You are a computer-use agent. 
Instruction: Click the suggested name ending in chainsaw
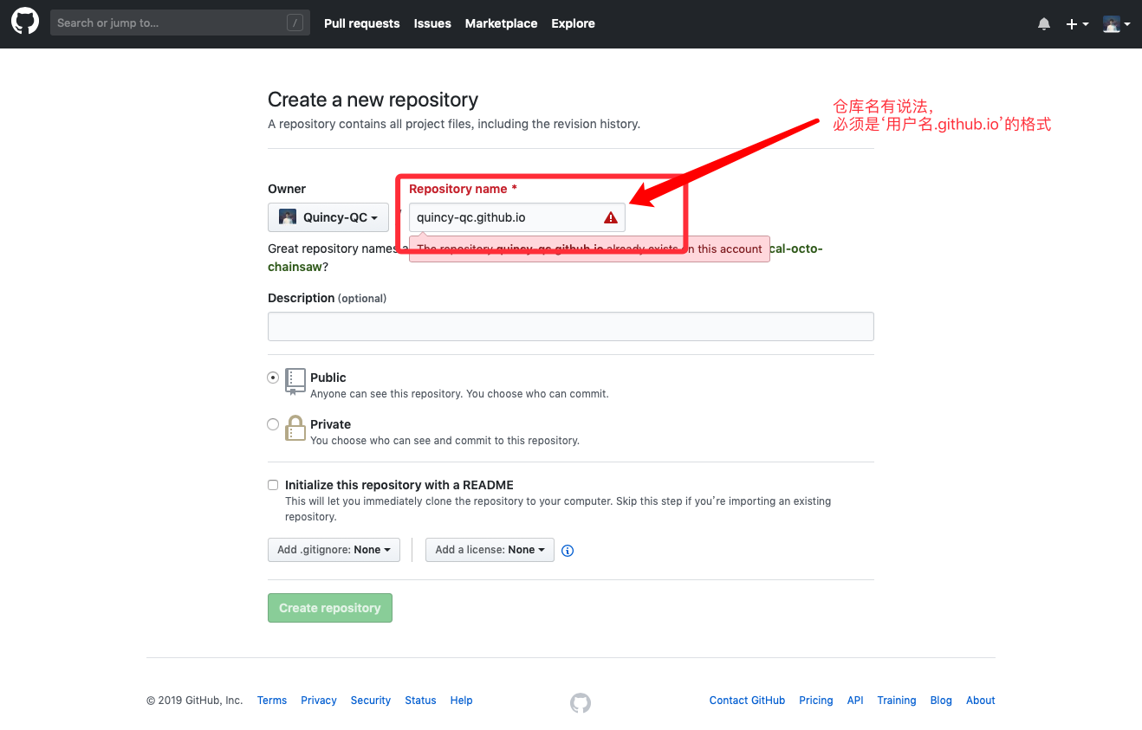[295, 267]
